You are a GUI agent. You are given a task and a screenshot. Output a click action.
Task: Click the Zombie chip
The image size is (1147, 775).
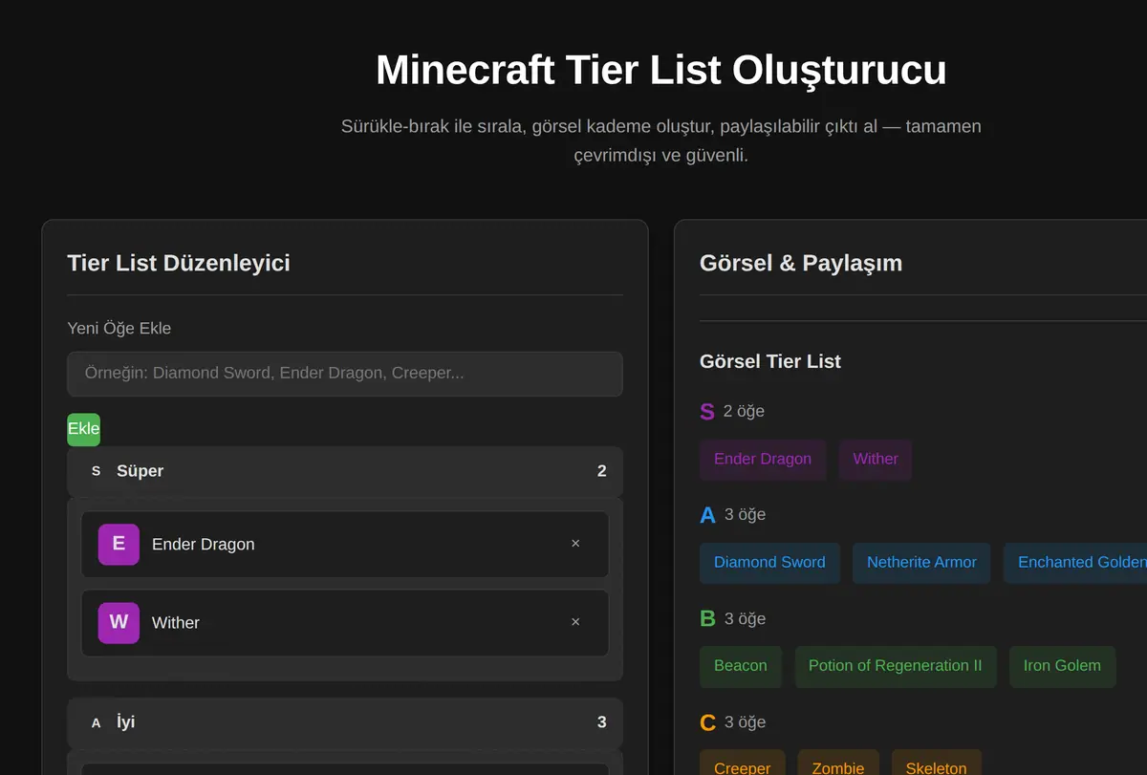tap(838, 763)
